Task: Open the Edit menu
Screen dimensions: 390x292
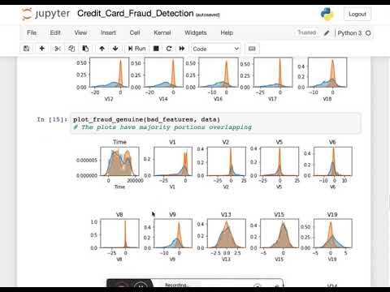Action: point(55,32)
